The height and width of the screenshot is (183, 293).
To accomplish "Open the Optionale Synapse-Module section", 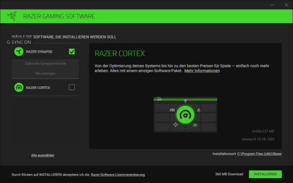I will pos(45,63).
